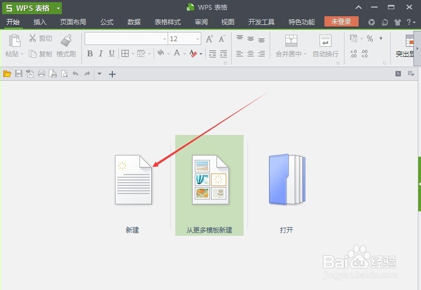
Task: Click the undo arrow
Action: [x=75, y=74]
